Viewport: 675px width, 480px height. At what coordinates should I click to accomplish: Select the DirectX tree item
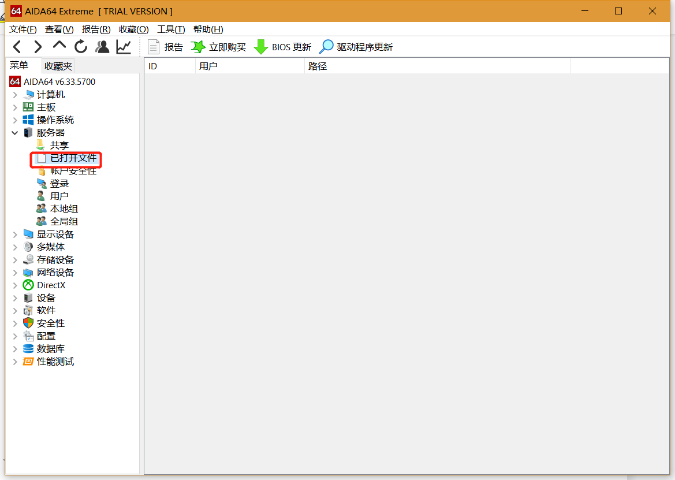pyautogui.click(x=51, y=285)
